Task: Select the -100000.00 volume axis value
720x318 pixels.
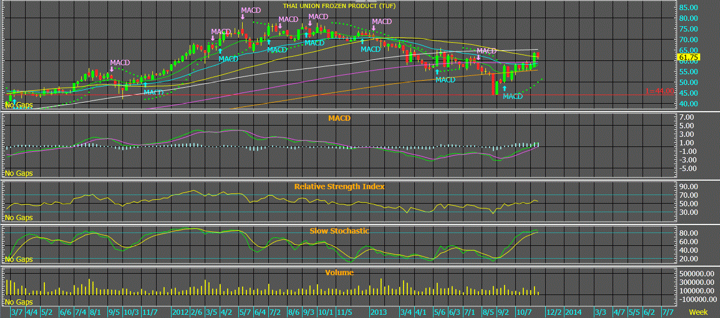Action: [697, 299]
